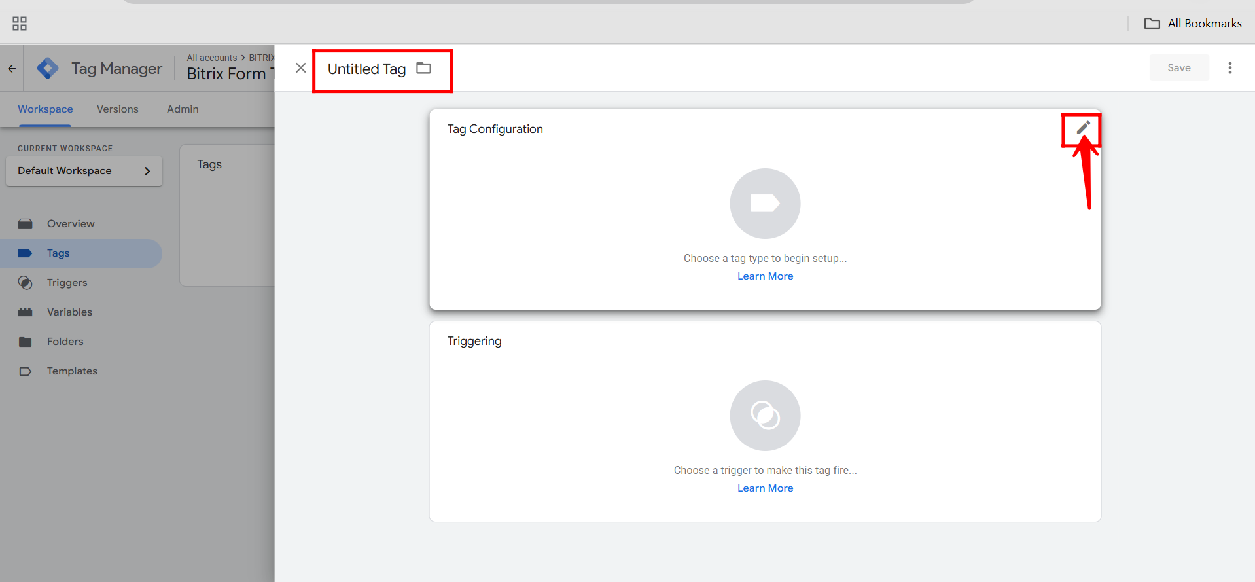Open Templates in the sidebar
The width and height of the screenshot is (1255, 582).
(x=72, y=371)
